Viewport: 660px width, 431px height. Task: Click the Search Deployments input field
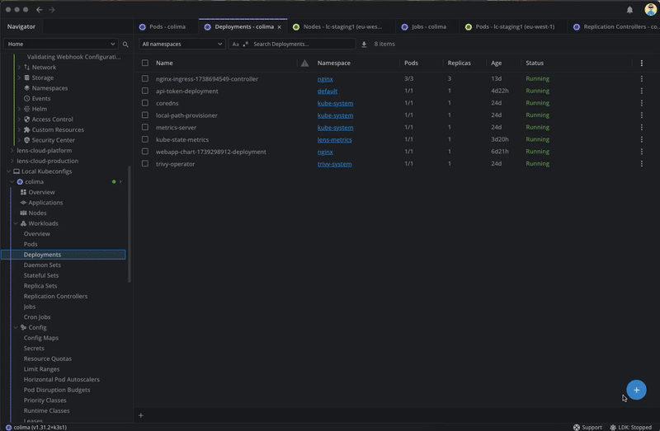pyautogui.click(x=301, y=44)
